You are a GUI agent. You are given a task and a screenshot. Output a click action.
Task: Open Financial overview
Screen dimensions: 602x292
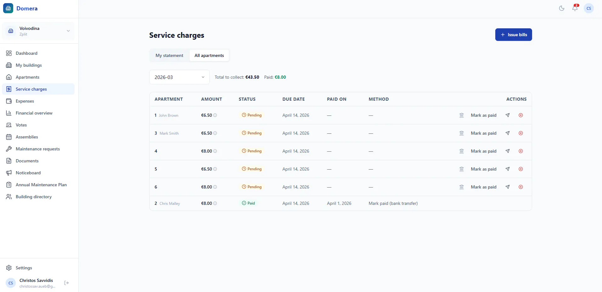click(x=38, y=113)
